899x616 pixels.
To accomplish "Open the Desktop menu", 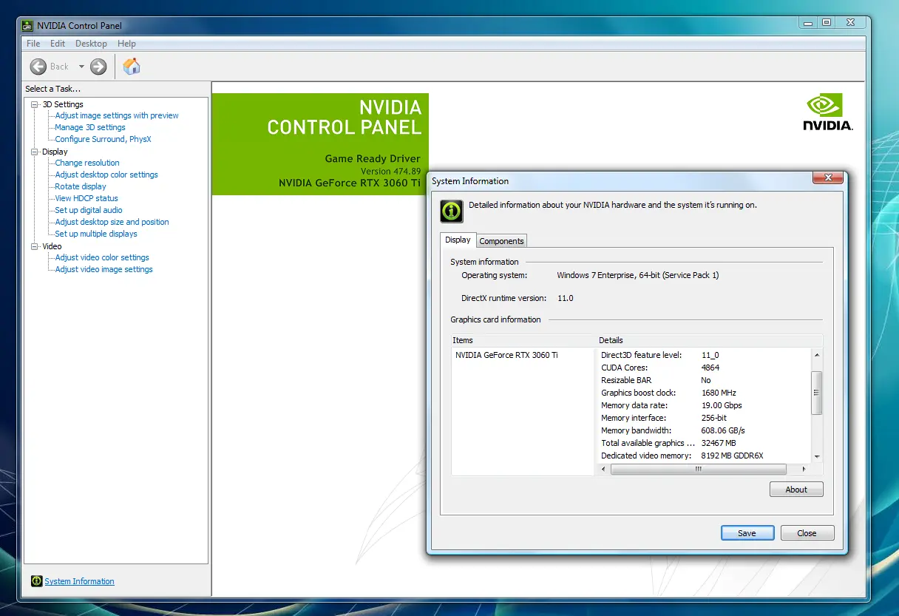I will 91,44.
